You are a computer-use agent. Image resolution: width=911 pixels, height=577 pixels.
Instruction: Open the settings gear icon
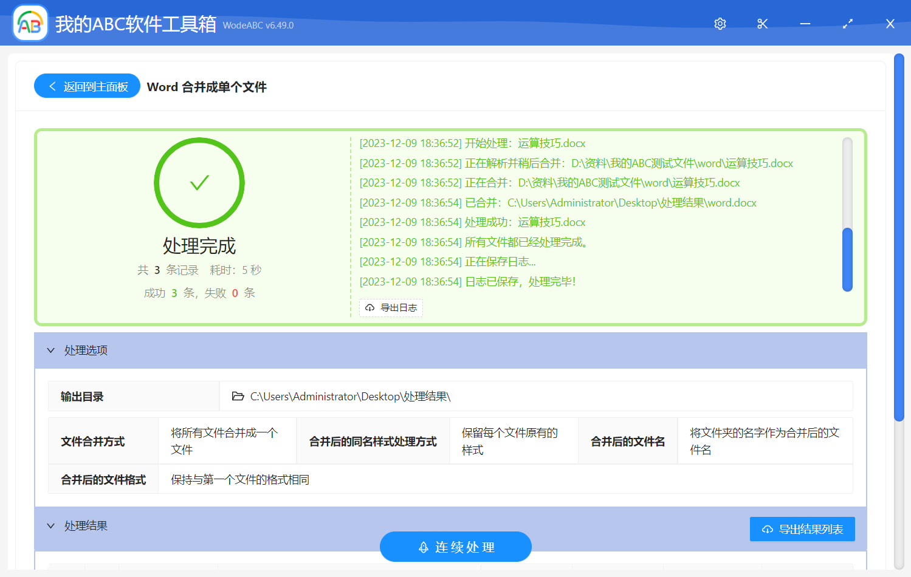point(720,24)
